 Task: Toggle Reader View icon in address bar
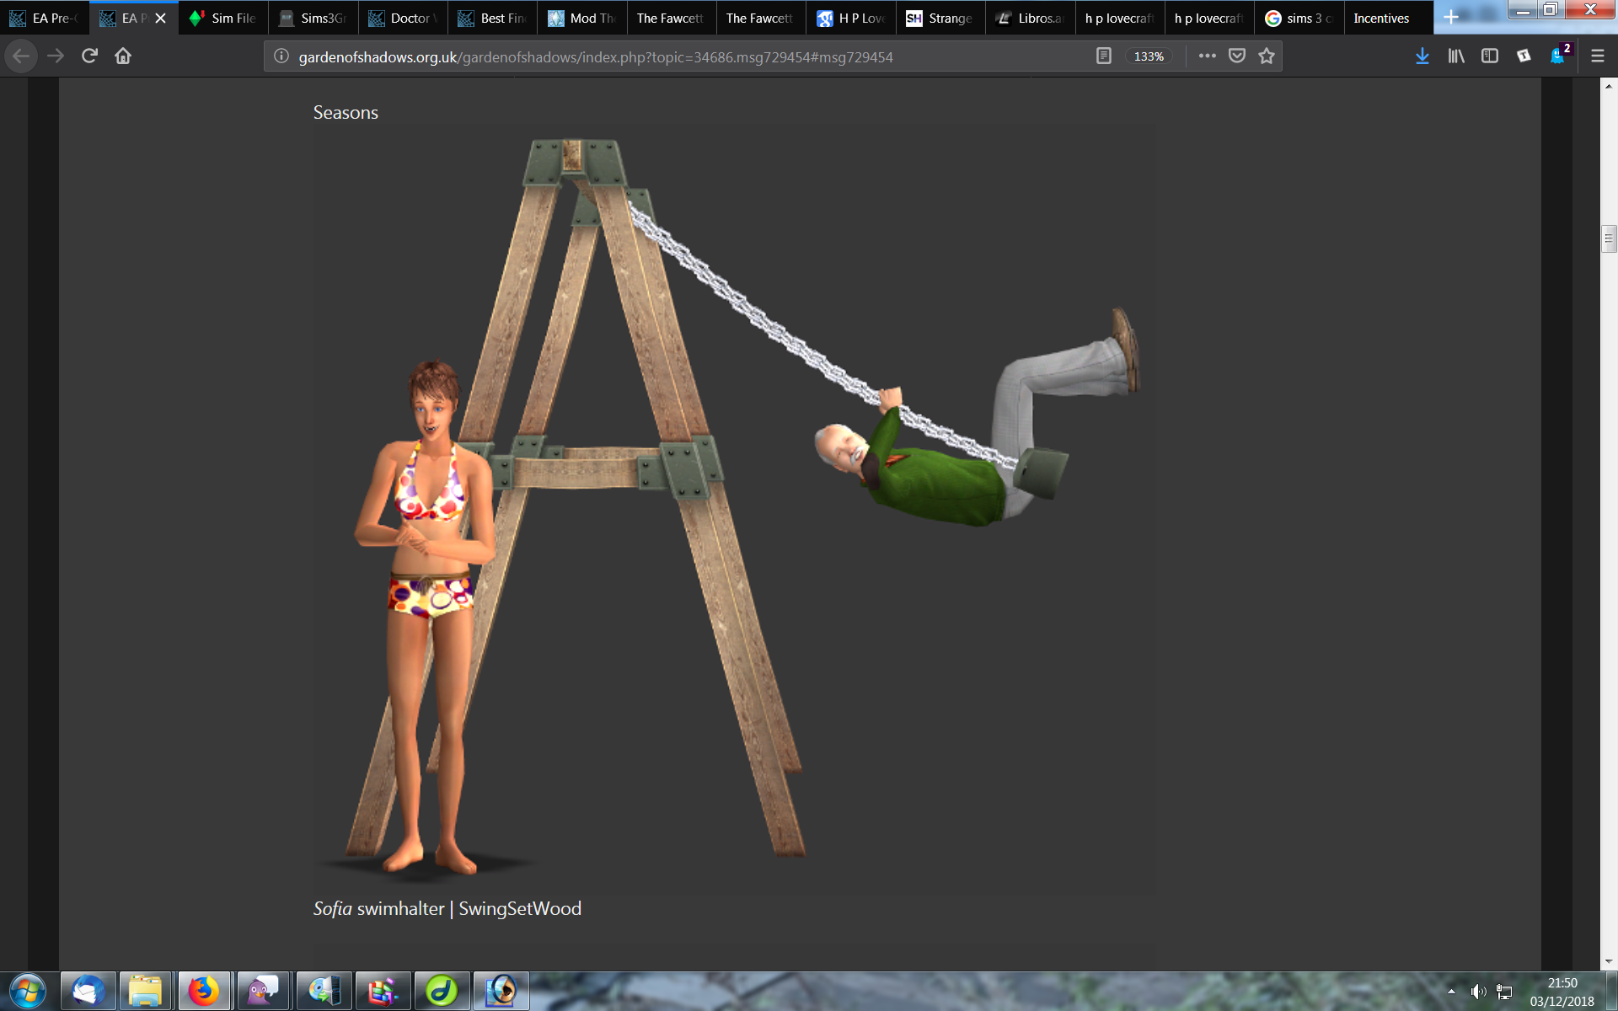click(1104, 56)
